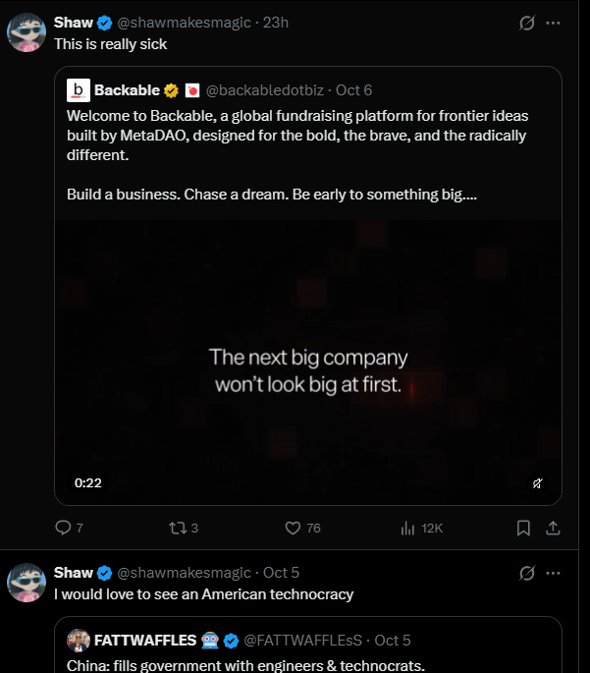Open the @backabledotbiz handle
This screenshot has width=590, height=673.
(x=264, y=90)
